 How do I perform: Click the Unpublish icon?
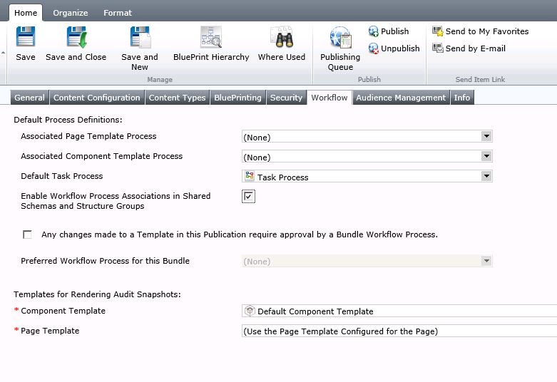pos(374,48)
